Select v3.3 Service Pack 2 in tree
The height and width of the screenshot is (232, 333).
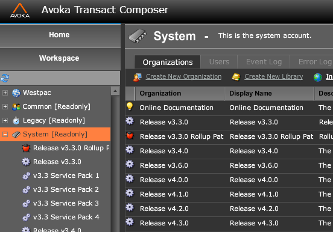tap(66, 189)
